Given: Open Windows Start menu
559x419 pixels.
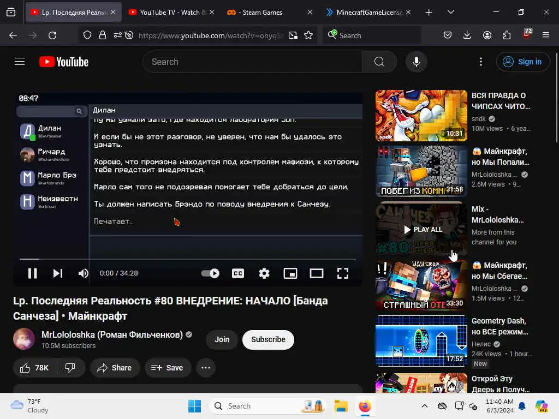Looking at the screenshot, I should click(x=195, y=406).
